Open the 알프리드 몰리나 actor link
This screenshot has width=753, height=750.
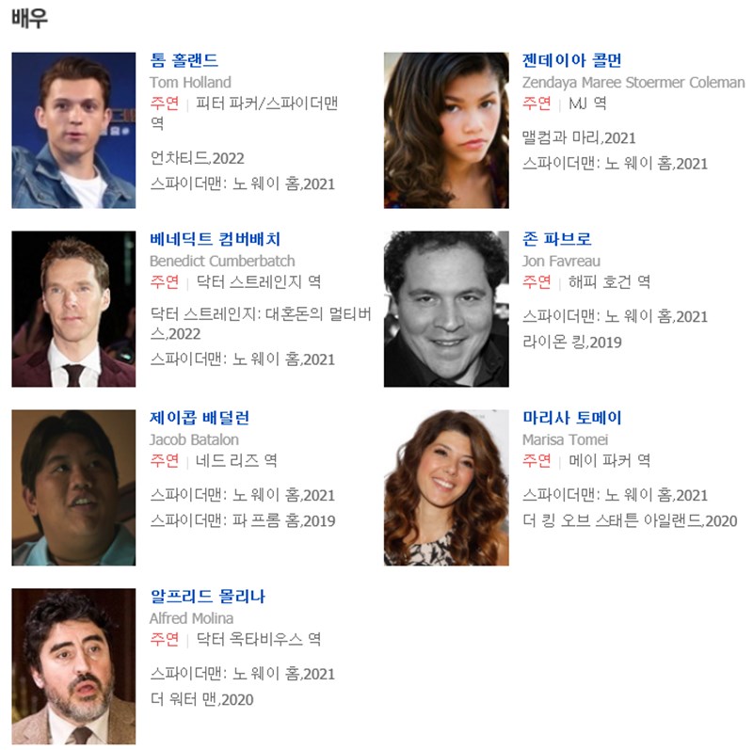tap(207, 597)
